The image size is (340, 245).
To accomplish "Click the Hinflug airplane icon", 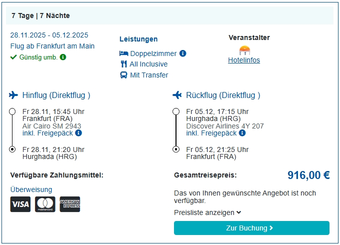I will click(13, 95).
